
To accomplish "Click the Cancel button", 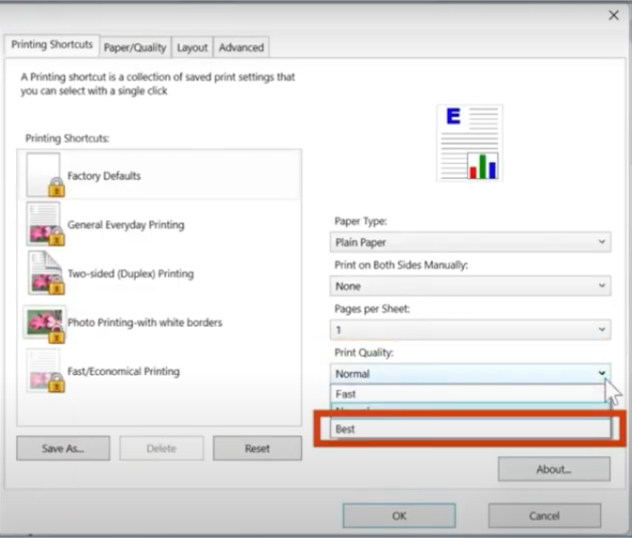I will [x=544, y=515].
